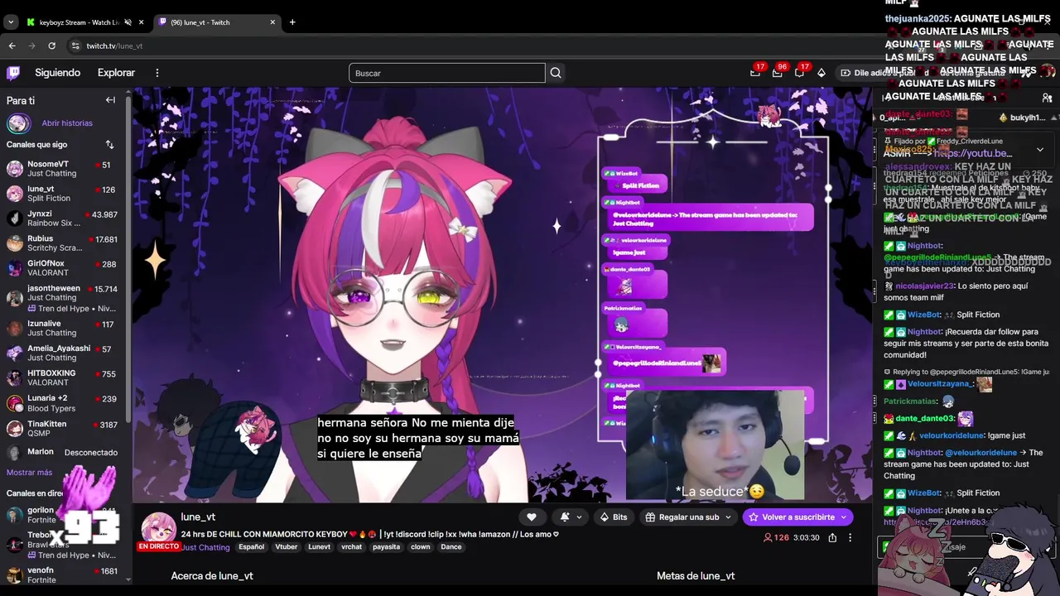Viewport: 1060px width, 596px height.
Task: Open site info icon in address bar
Action: click(75, 46)
